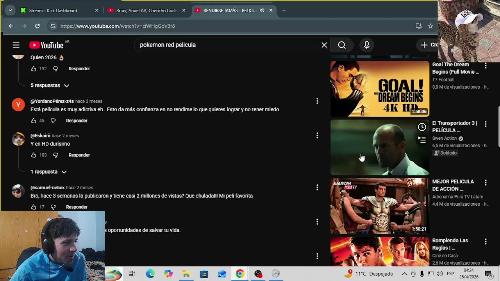Open 'Goal The Dream Begins (Full Movie' title
The image size is (500, 281).
(455, 68)
